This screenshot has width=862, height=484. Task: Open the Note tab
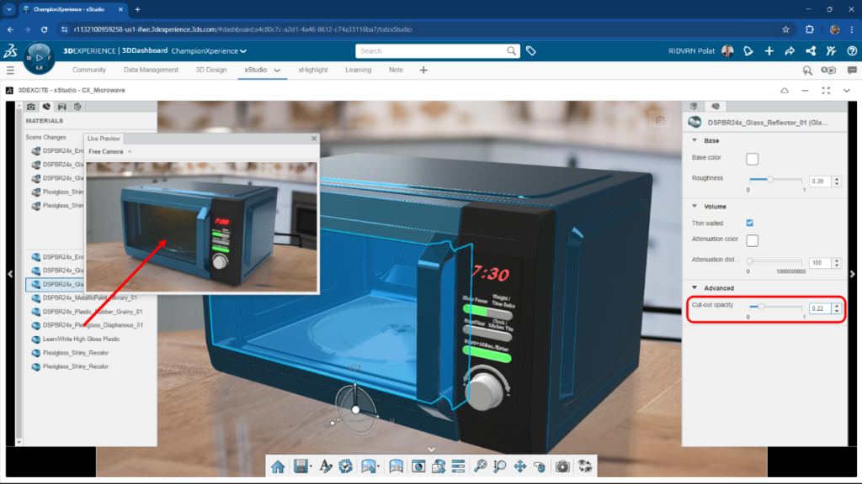tap(396, 70)
